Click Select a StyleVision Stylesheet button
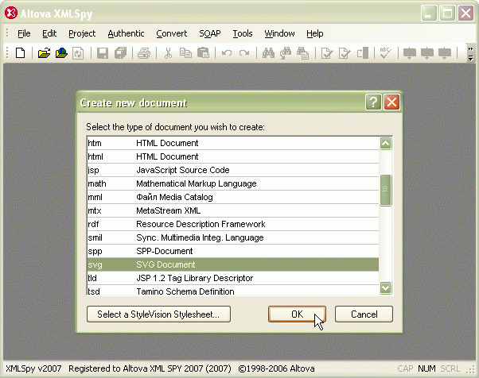 click(158, 314)
